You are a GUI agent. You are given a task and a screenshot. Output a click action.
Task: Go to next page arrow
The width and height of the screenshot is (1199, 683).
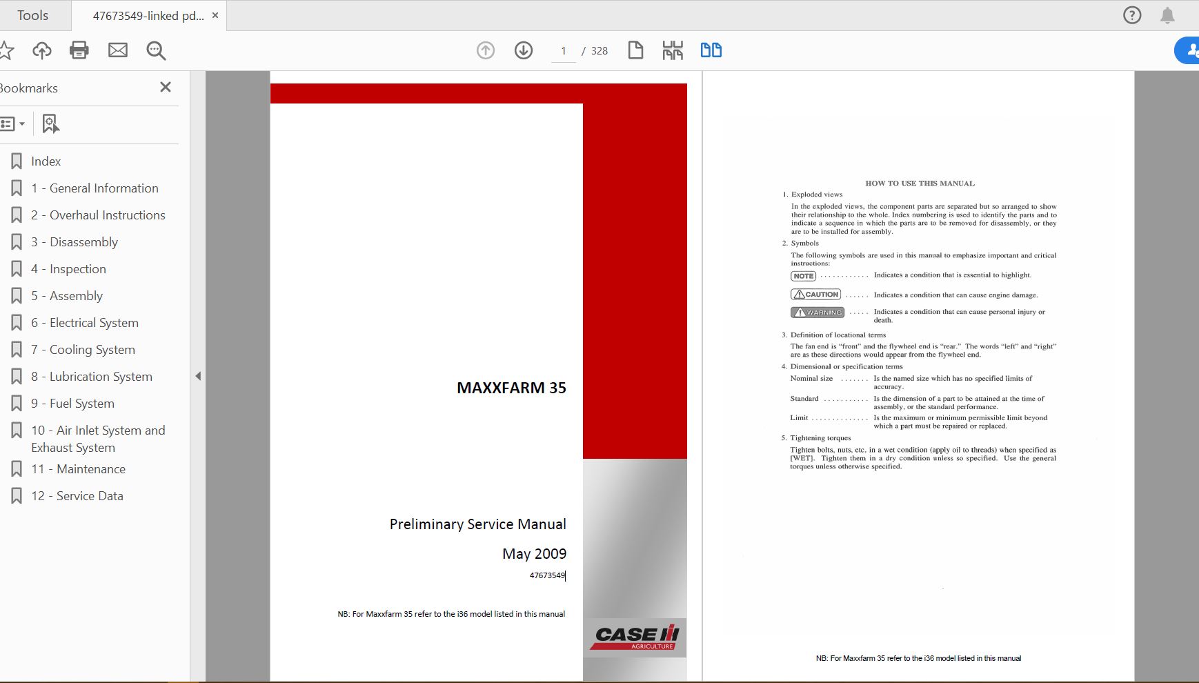pos(524,50)
